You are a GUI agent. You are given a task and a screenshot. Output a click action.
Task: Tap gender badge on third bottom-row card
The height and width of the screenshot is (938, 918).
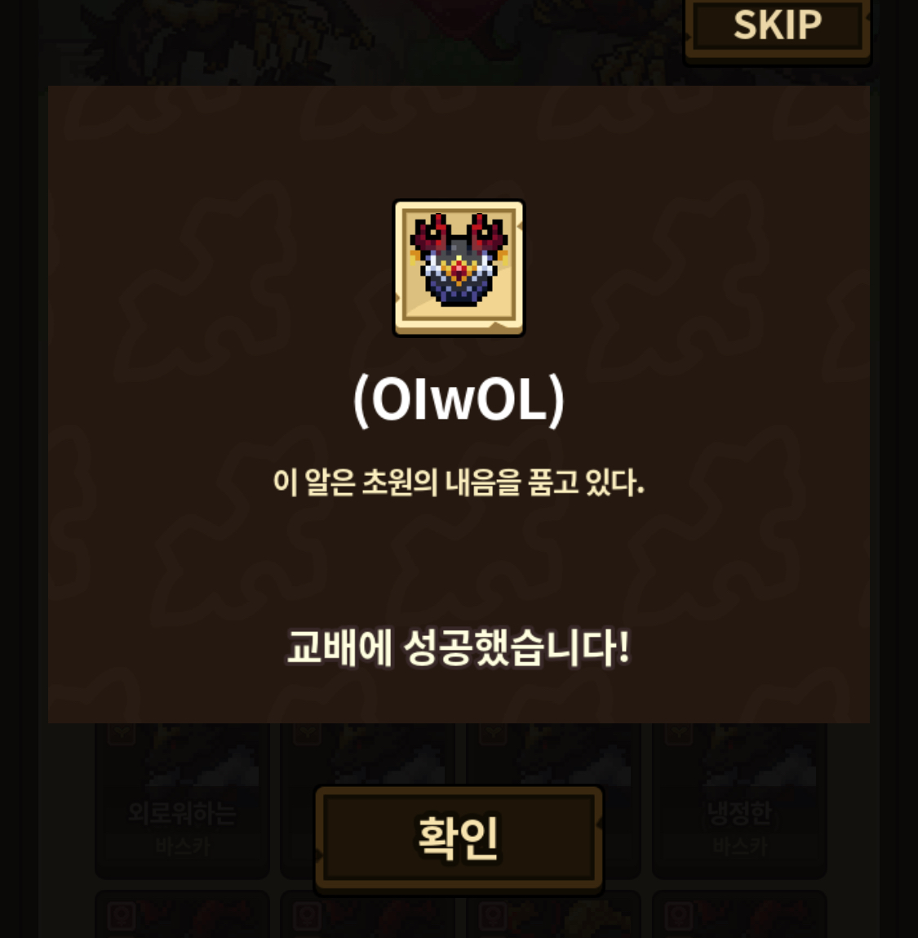click(493, 915)
